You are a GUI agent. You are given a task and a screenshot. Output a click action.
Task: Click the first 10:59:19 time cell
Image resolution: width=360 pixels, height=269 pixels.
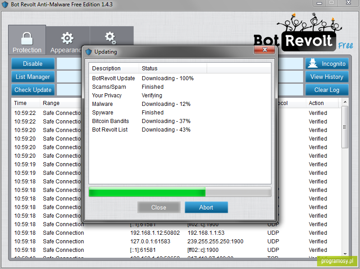pos(25,164)
